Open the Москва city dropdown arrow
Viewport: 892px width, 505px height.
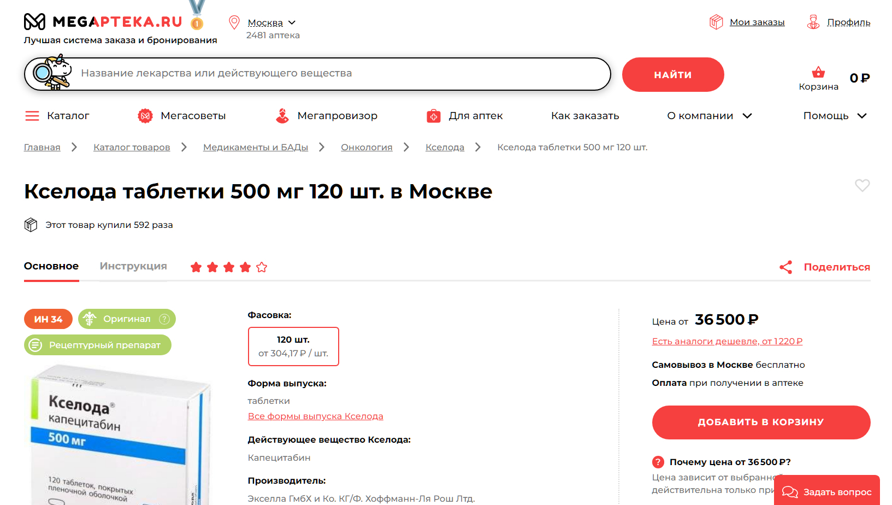point(292,22)
